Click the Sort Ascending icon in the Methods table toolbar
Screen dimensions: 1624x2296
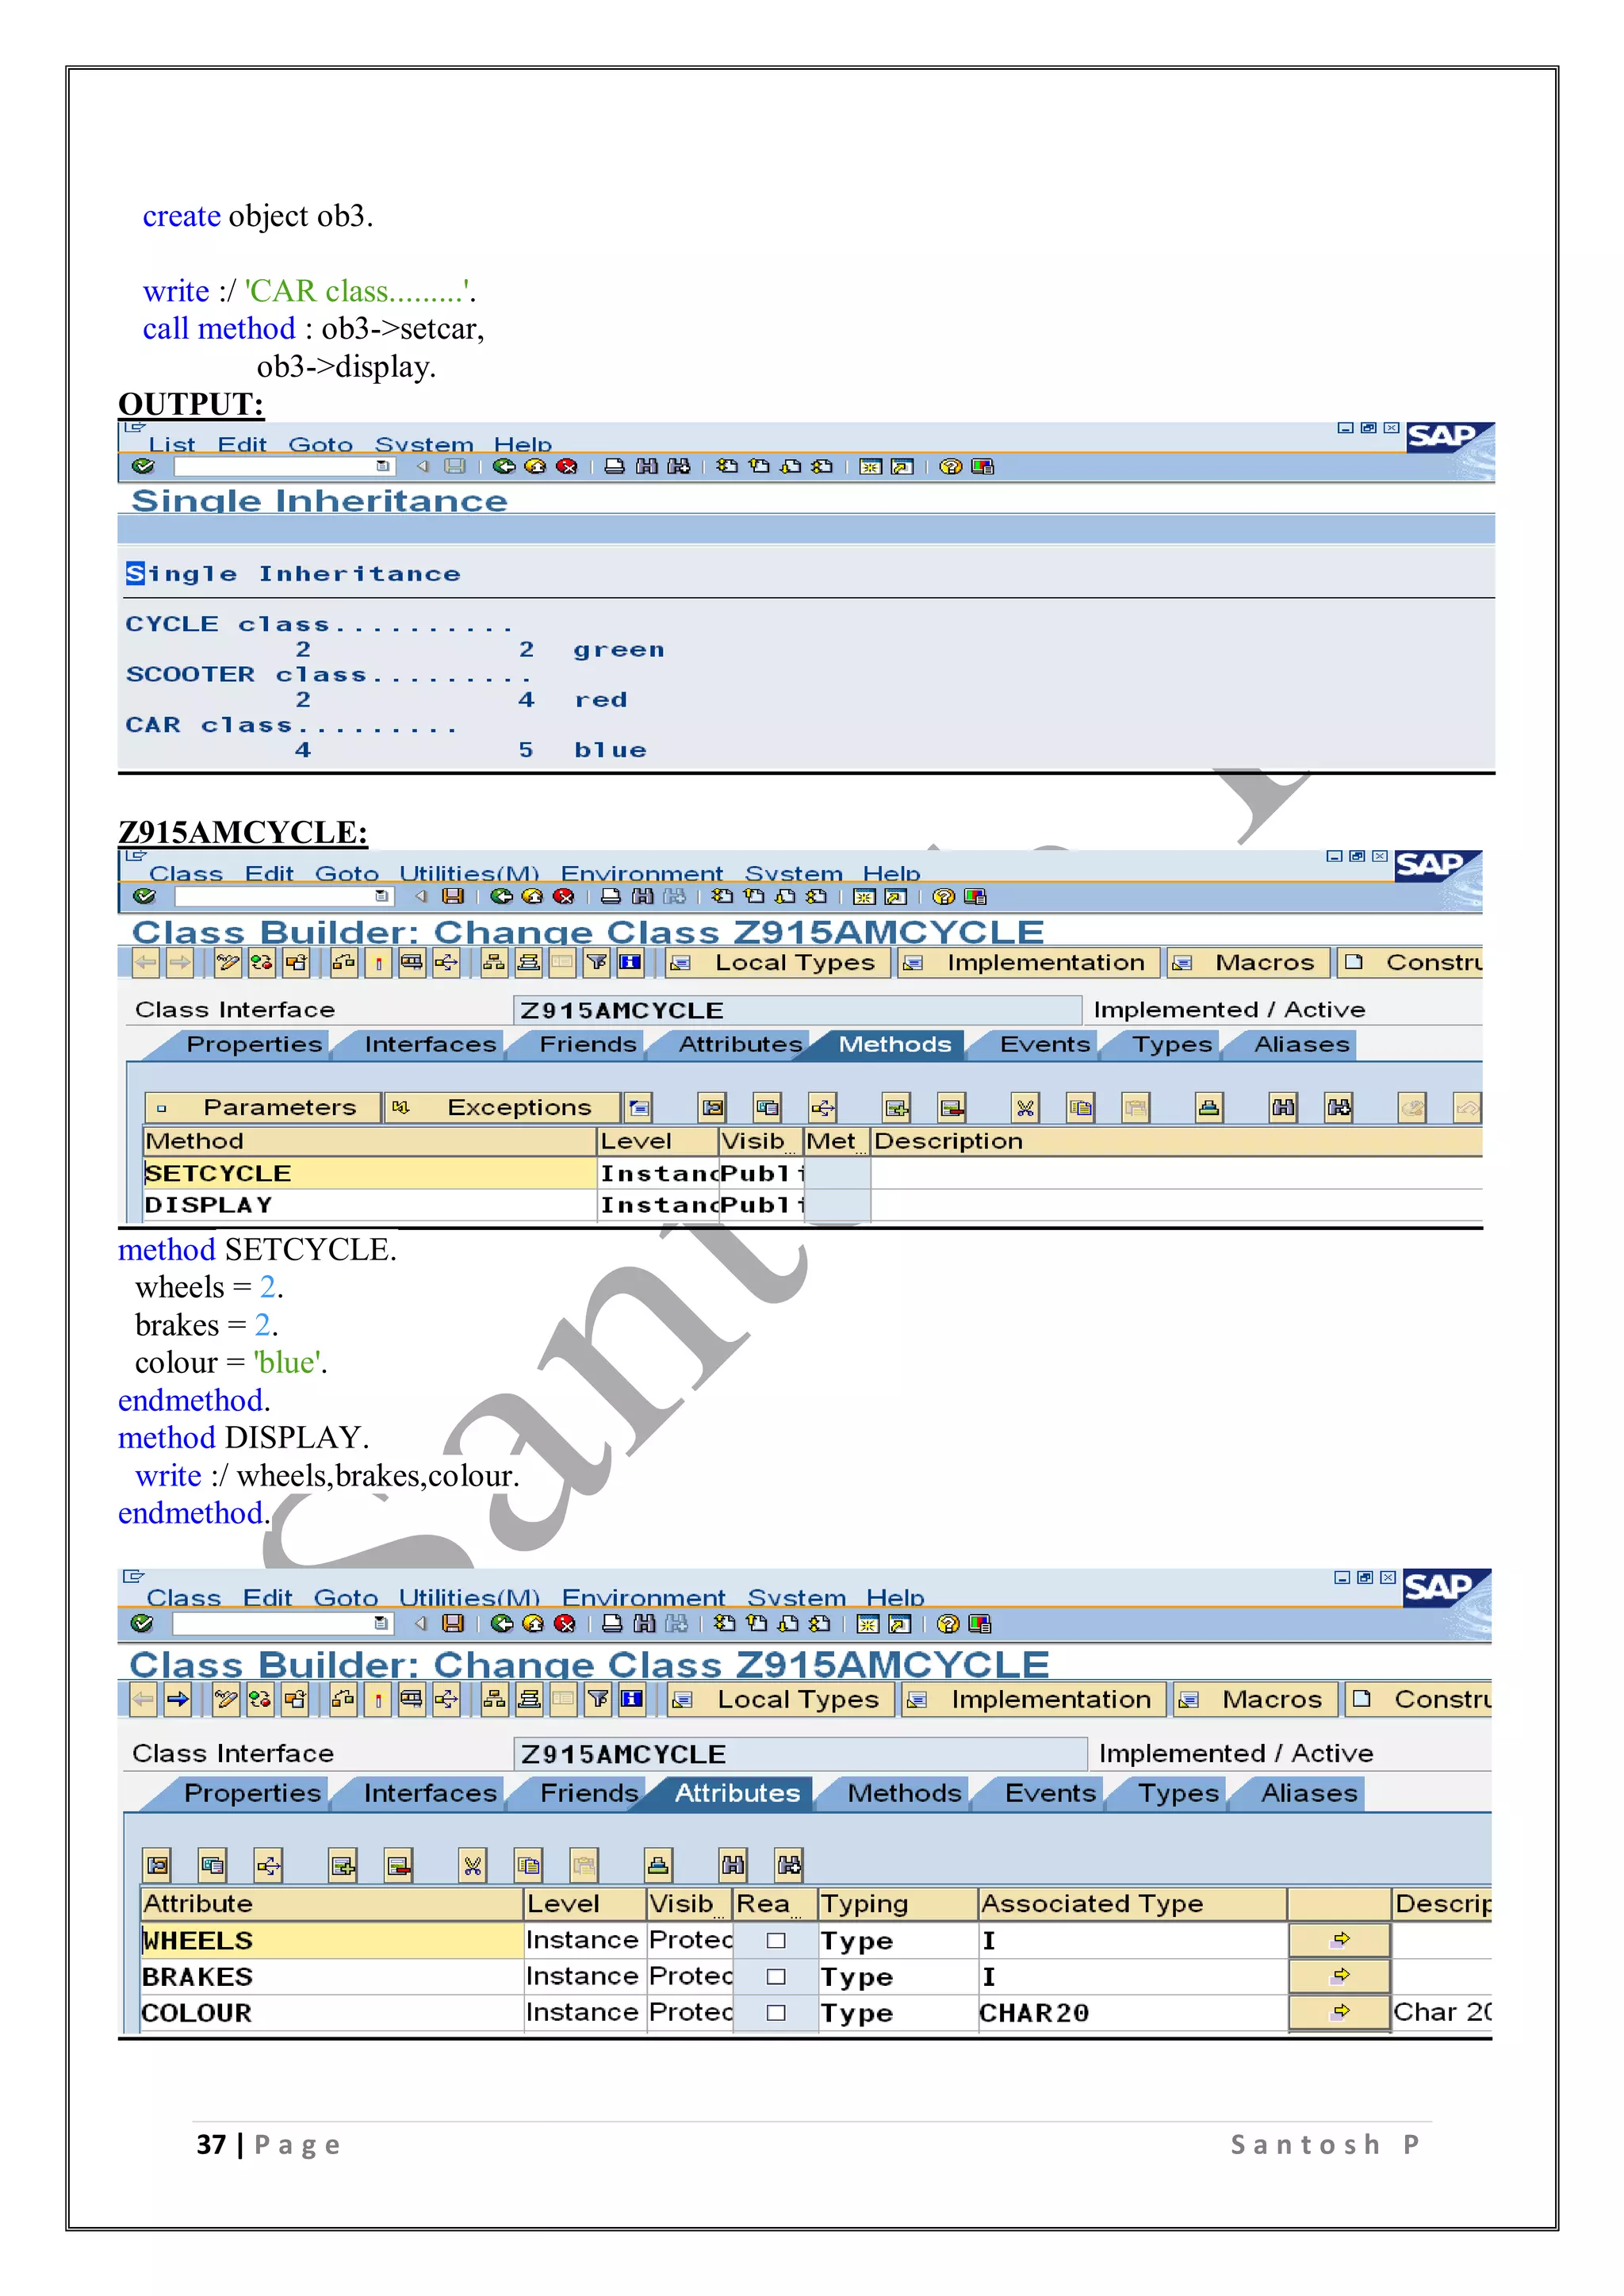click(1209, 1108)
